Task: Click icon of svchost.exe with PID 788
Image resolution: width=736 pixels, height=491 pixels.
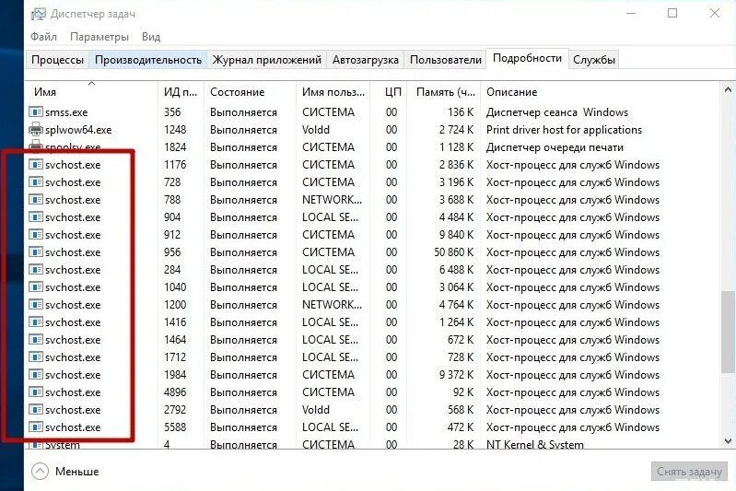Action: (x=36, y=200)
